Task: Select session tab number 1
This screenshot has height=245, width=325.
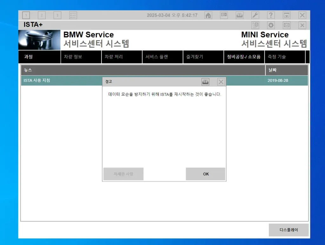Action: coord(26,15)
